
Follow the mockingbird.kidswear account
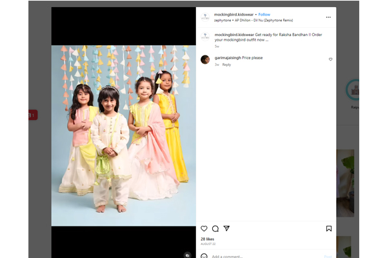[264, 14]
